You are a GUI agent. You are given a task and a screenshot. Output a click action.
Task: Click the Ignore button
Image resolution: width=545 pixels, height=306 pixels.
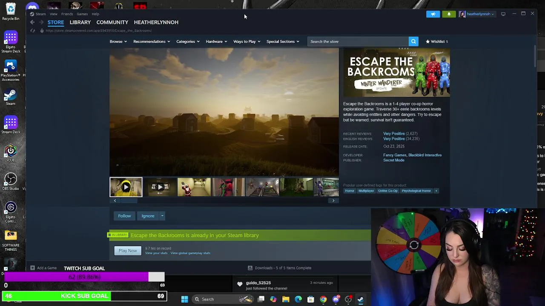point(148,216)
